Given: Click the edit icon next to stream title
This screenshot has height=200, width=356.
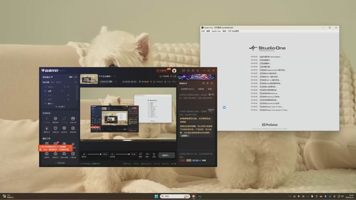Looking at the screenshot, I should tap(115, 76).
